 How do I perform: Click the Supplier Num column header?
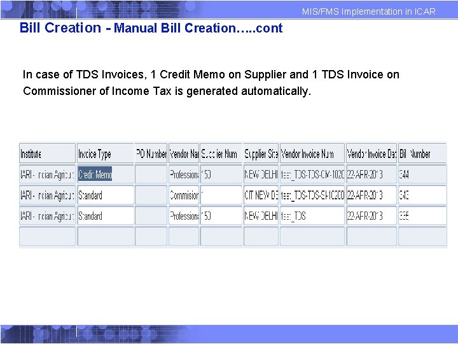click(x=221, y=154)
